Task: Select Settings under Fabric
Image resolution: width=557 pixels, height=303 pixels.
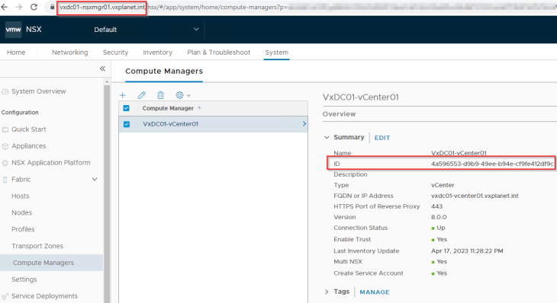Action: click(x=24, y=279)
